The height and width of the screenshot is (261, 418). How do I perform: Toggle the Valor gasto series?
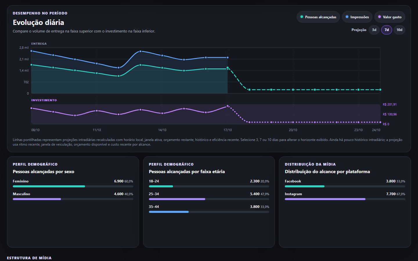tap(390, 17)
